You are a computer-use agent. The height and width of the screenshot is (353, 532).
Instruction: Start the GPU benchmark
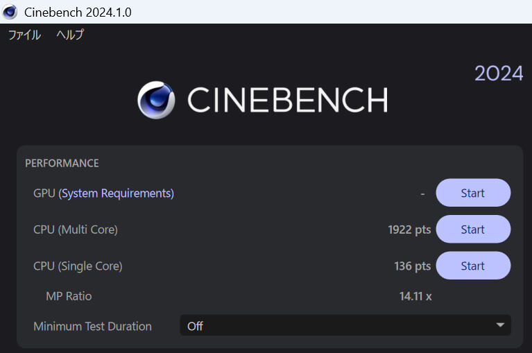tap(473, 193)
